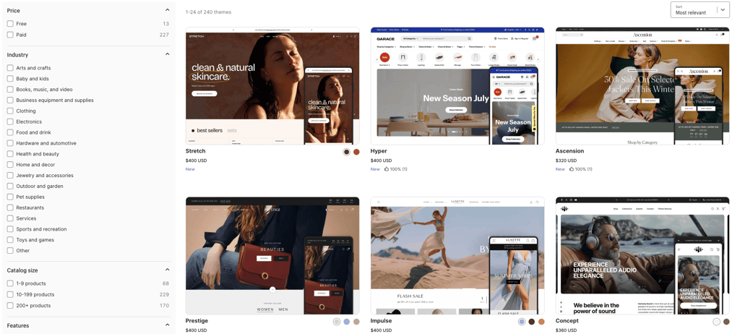The height and width of the screenshot is (334, 740).
Task: Enable Jewelry and accessories filter
Action: (x=10, y=175)
